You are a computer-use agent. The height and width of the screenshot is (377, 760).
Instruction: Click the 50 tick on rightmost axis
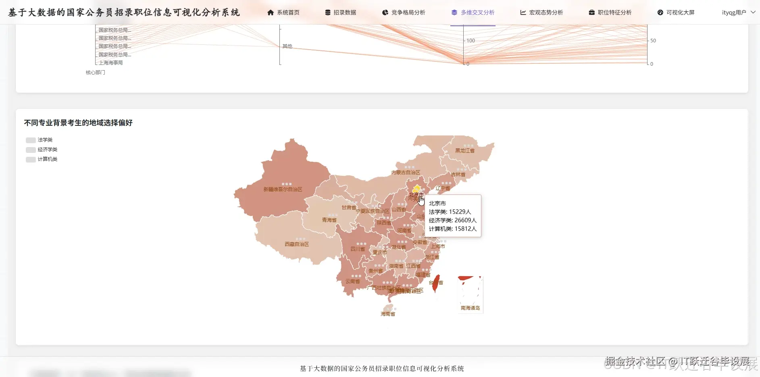click(x=653, y=41)
